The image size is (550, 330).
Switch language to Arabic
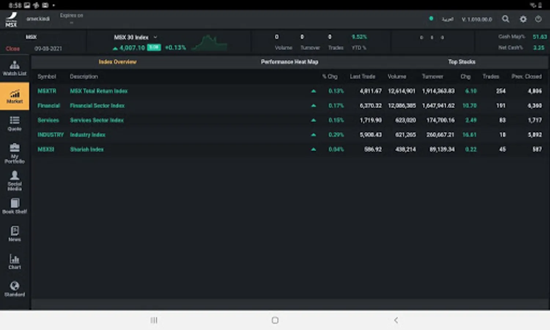pos(447,19)
